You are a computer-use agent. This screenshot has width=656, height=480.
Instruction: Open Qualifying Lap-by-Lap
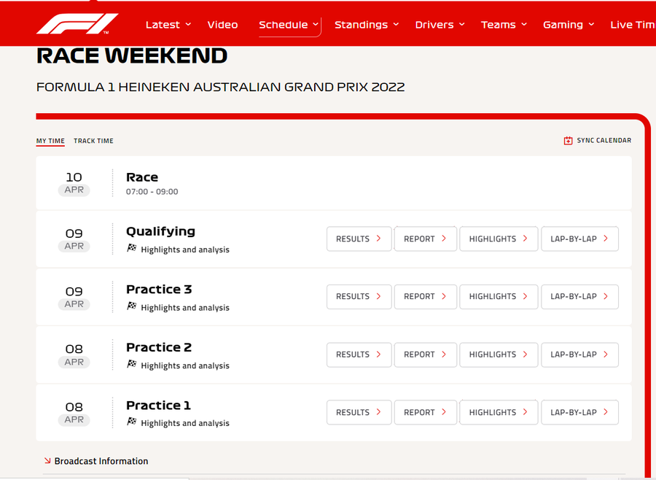coord(580,239)
